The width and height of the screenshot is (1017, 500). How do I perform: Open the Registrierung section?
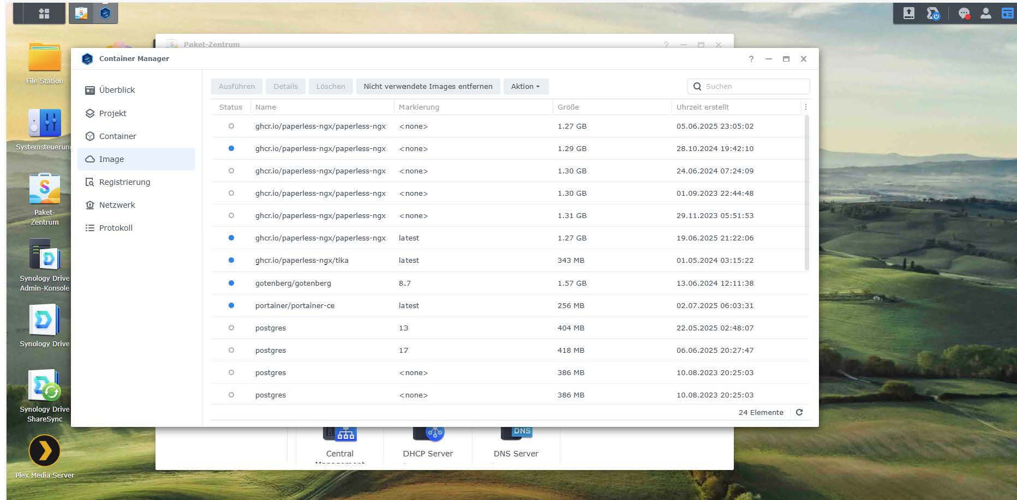[x=136, y=182]
